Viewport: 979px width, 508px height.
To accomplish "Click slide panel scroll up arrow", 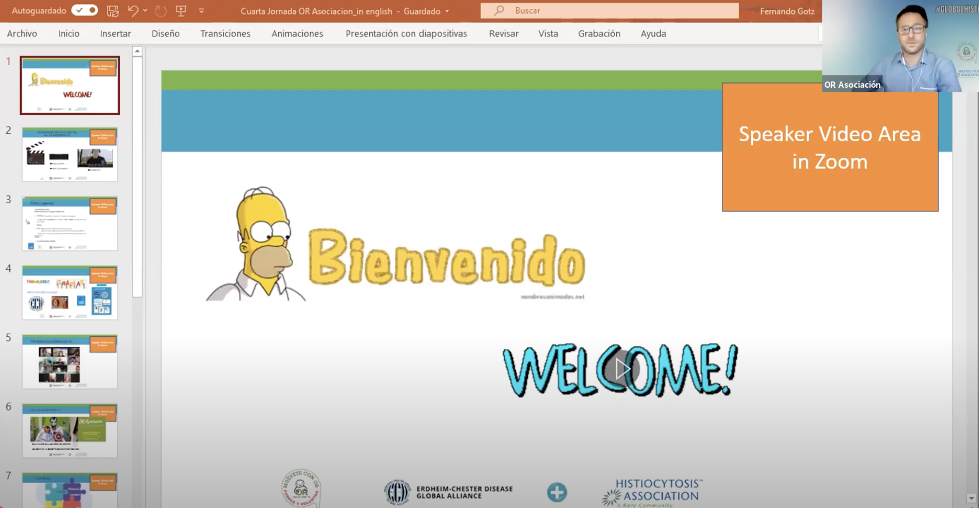I will click(137, 51).
